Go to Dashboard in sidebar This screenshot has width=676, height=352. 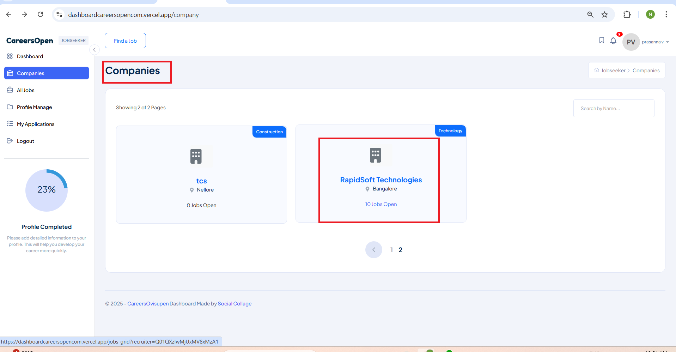click(x=30, y=56)
